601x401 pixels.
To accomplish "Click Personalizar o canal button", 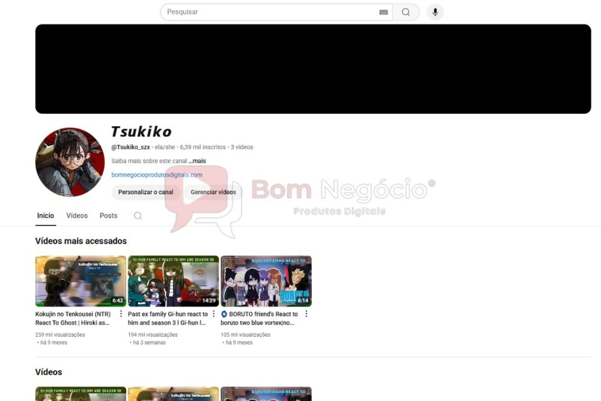I will click(145, 192).
